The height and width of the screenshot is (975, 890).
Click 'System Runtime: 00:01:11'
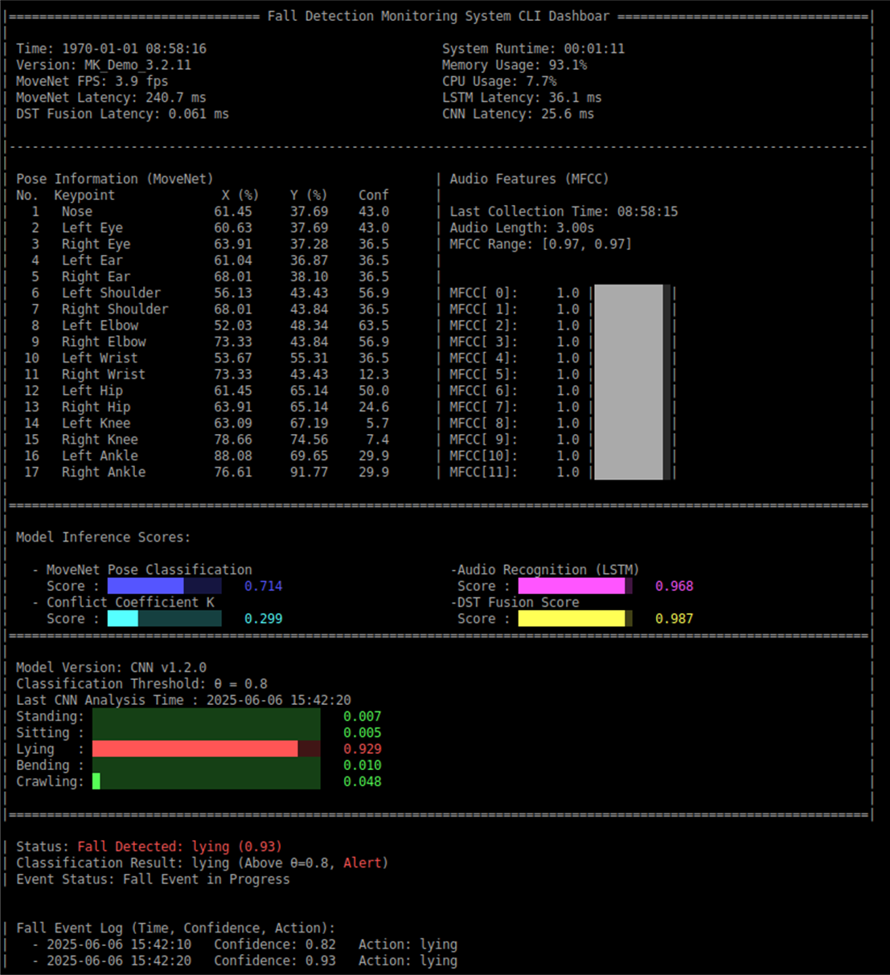tap(533, 49)
